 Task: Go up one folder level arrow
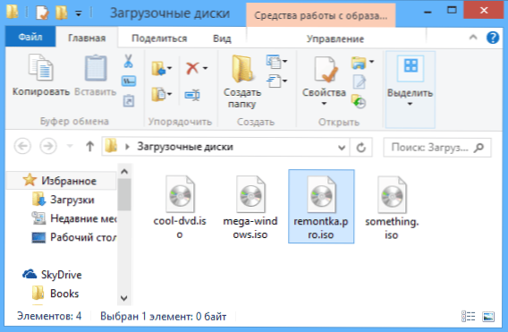point(89,147)
